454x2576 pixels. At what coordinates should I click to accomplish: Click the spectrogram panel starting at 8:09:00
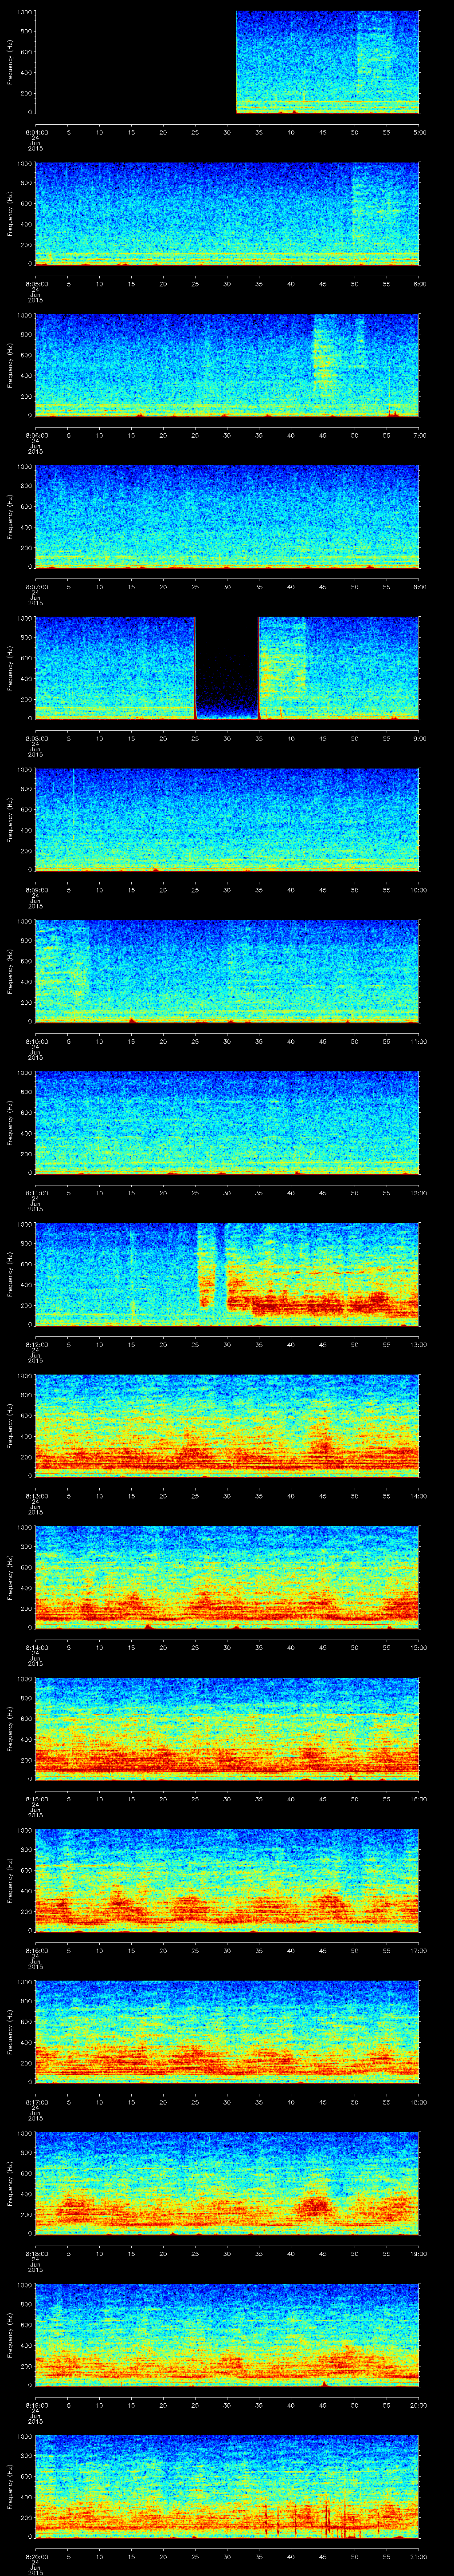pos(227,820)
